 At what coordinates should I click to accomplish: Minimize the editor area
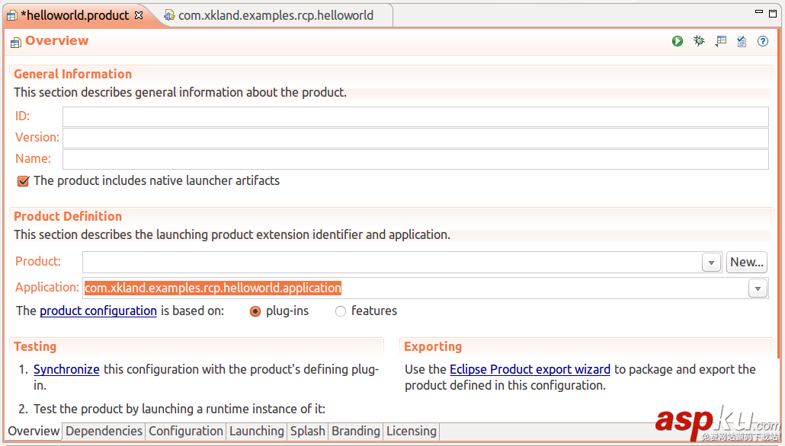coord(759,13)
